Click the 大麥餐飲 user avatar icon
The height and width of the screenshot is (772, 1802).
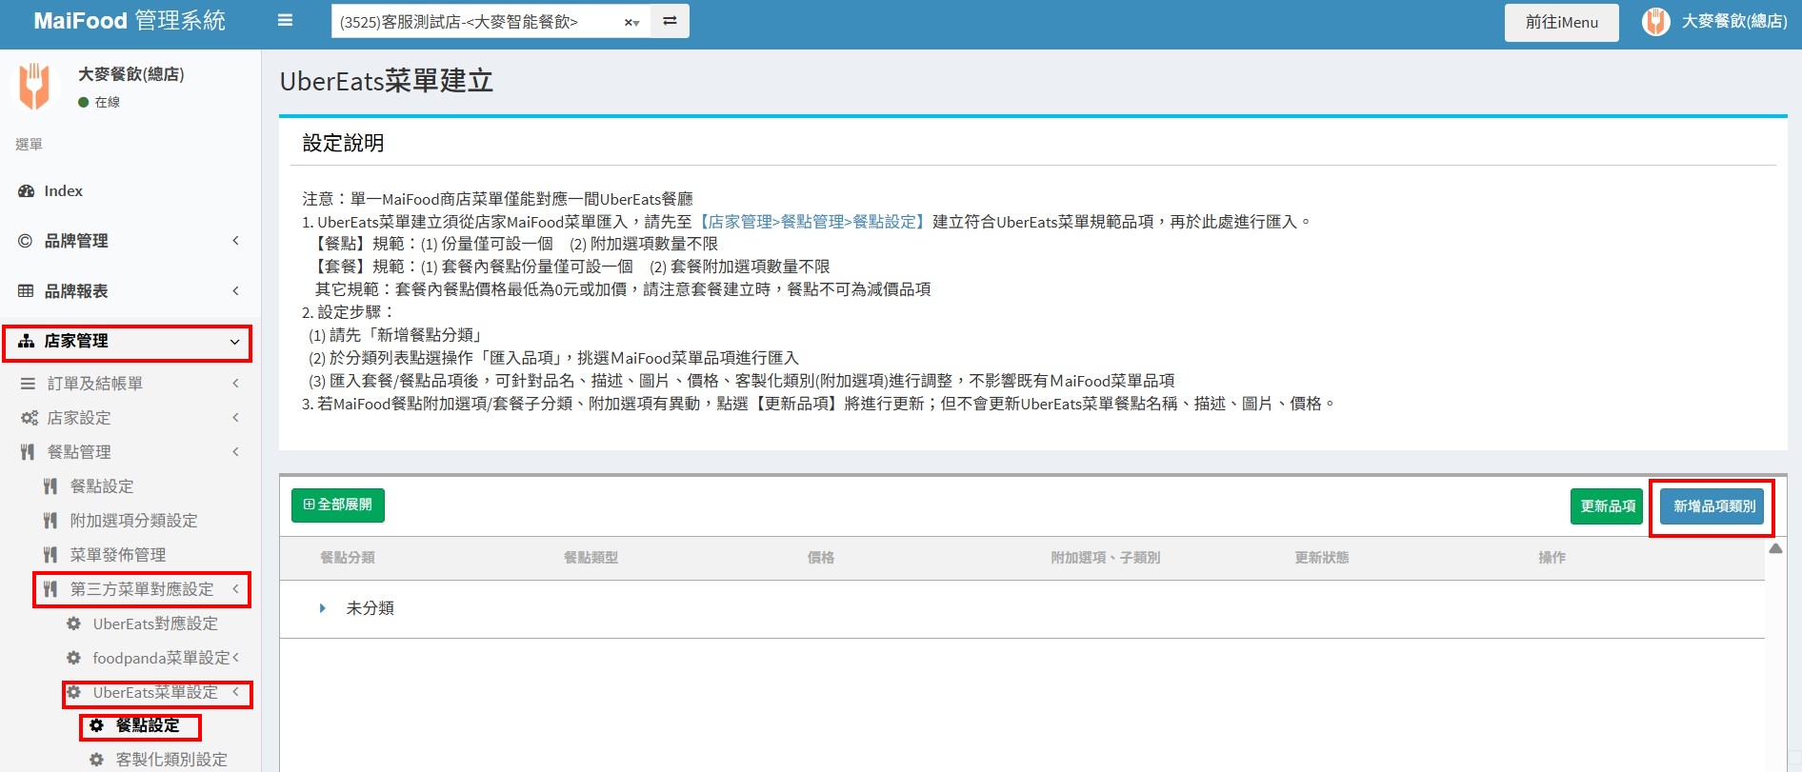[x=1655, y=22]
